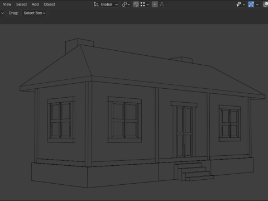Image resolution: width=268 pixels, height=201 pixels.
Task: Open the Select menu
Action: pos(21,4)
